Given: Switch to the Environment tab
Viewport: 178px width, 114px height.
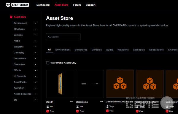Looking at the screenshot, I should pyautogui.click(x=63, y=50).
